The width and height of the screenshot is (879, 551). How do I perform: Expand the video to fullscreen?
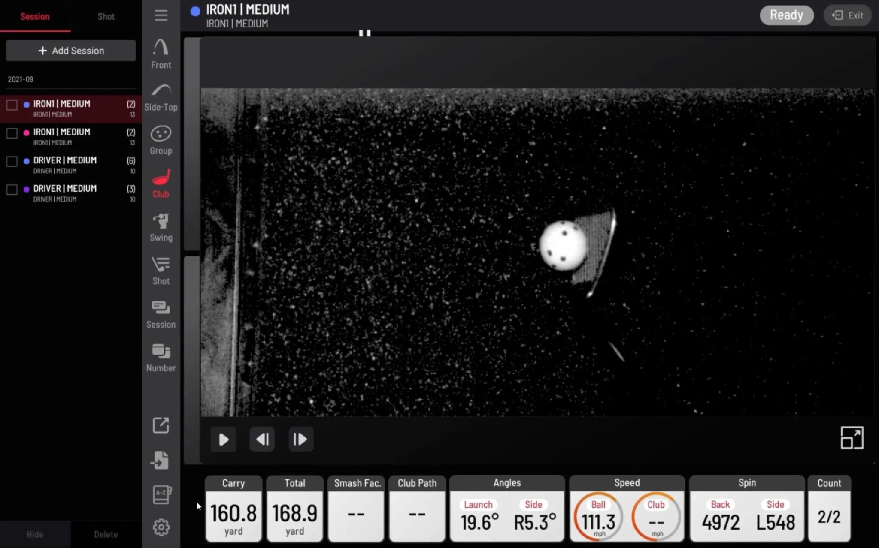(852, 438)
